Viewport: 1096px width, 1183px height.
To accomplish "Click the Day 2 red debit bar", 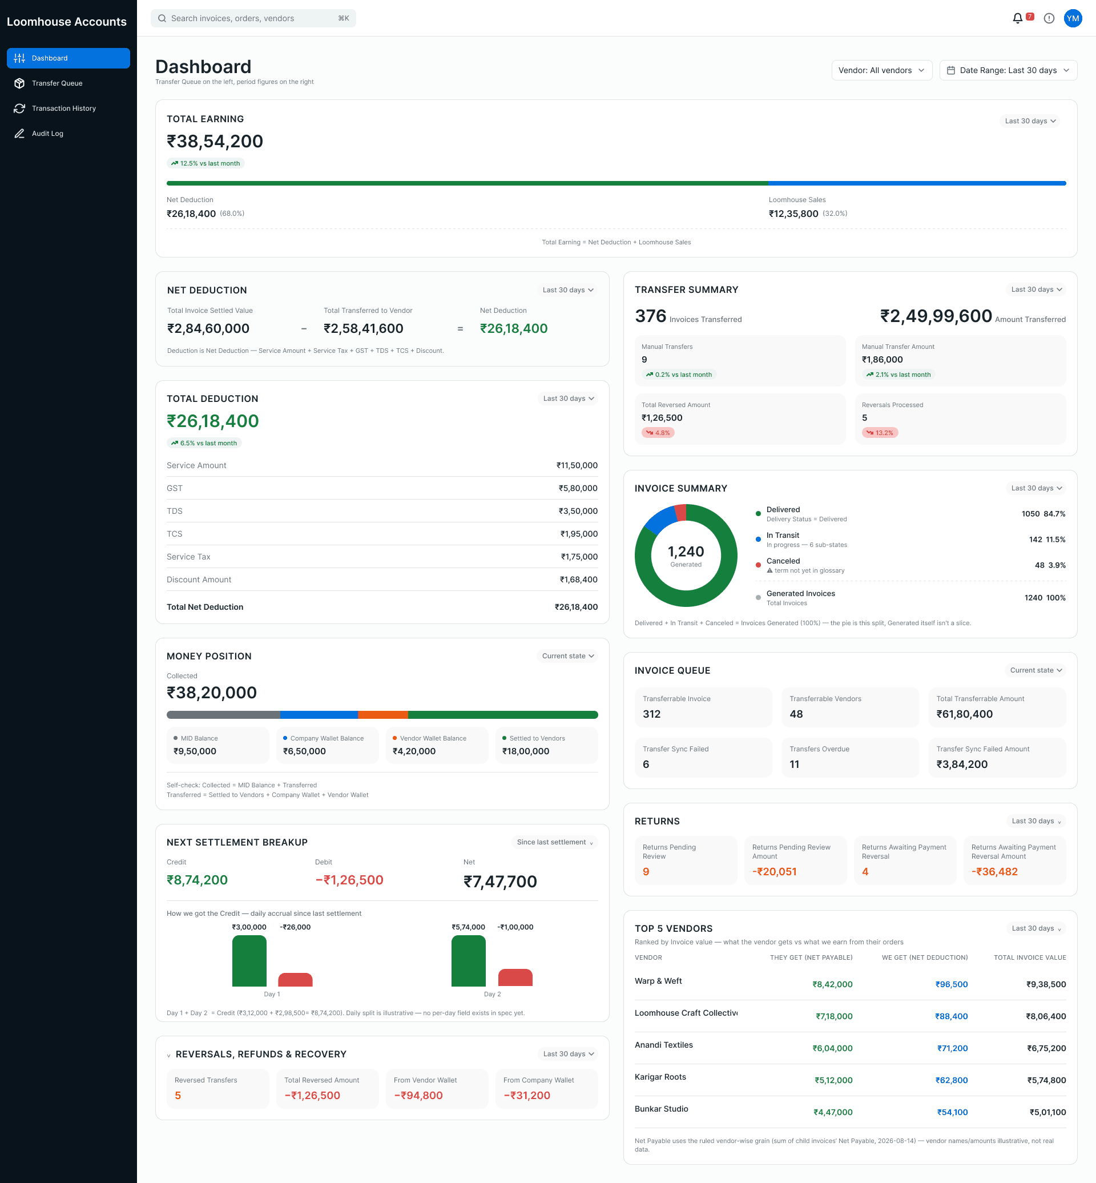I will coord(515,977).
